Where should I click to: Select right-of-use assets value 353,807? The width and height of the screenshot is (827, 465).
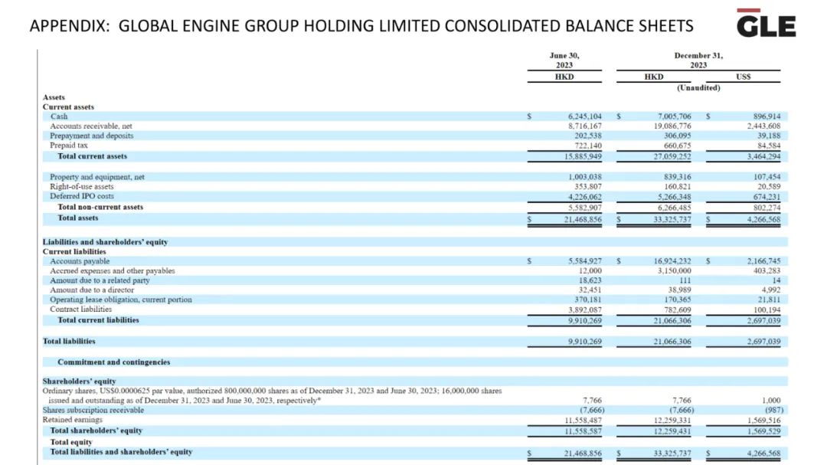point(588,186)
